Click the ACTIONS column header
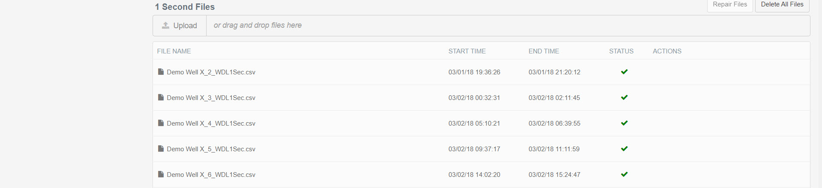This screenshot has height=188, width=822. [x=667, y=51]
